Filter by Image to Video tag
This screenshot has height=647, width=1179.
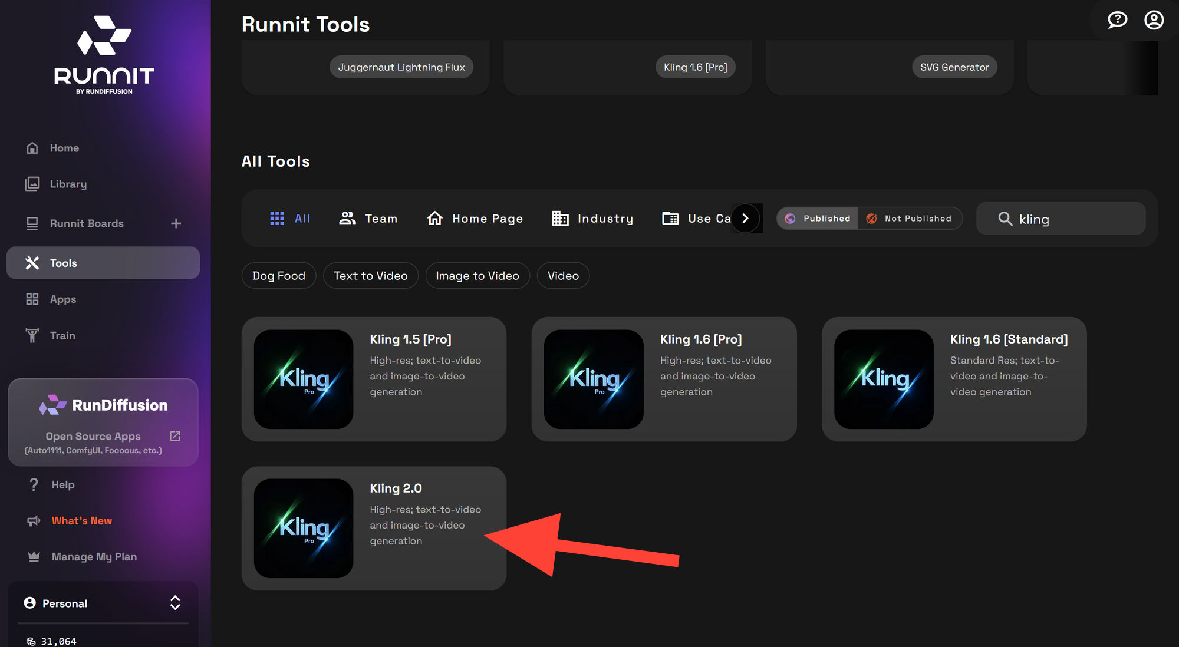477,276
